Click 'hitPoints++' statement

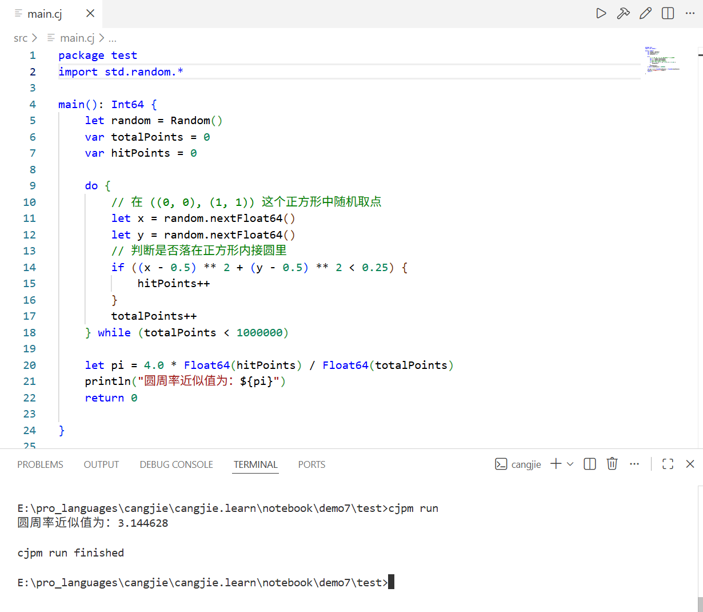tap(174, 283)
